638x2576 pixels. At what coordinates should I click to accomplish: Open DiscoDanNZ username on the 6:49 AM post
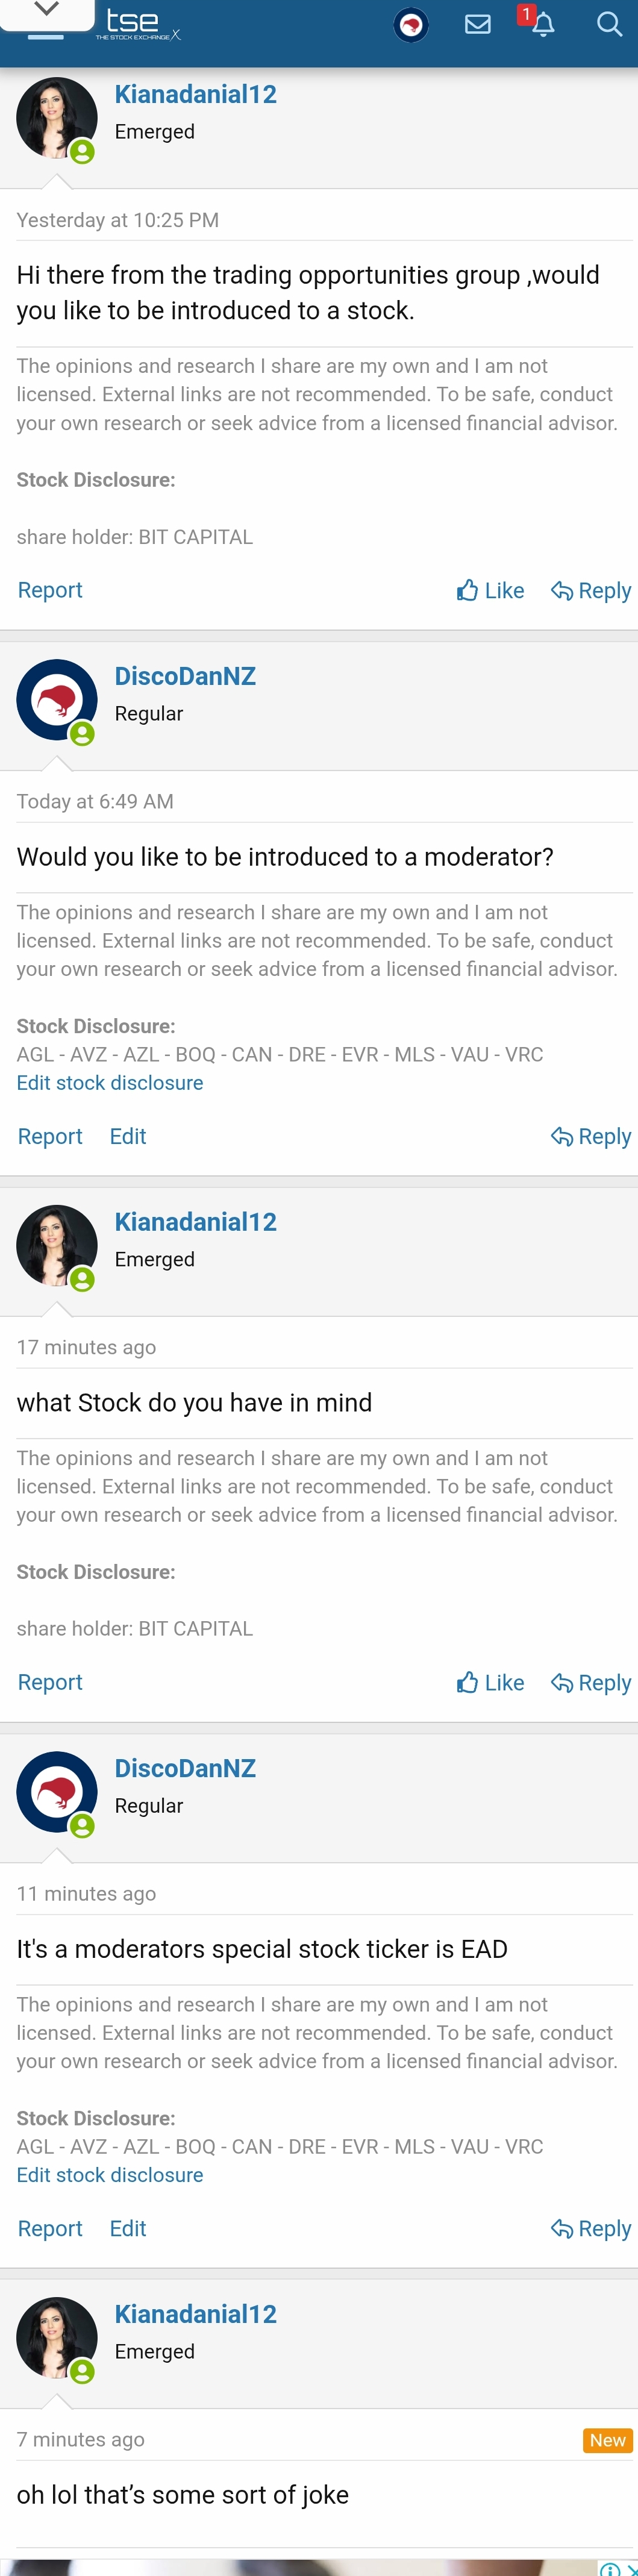[185, 677]
